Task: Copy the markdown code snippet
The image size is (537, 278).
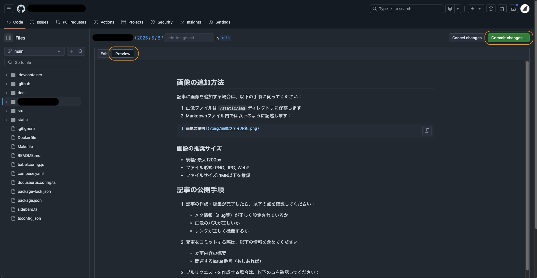Action: tap(427, 131)
